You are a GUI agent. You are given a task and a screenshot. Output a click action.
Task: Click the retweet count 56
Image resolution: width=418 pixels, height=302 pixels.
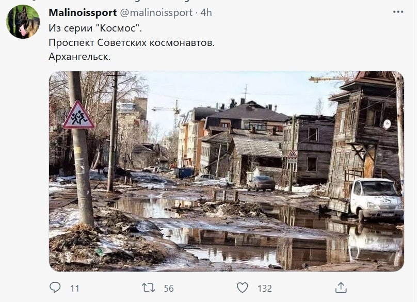point(169,289)
